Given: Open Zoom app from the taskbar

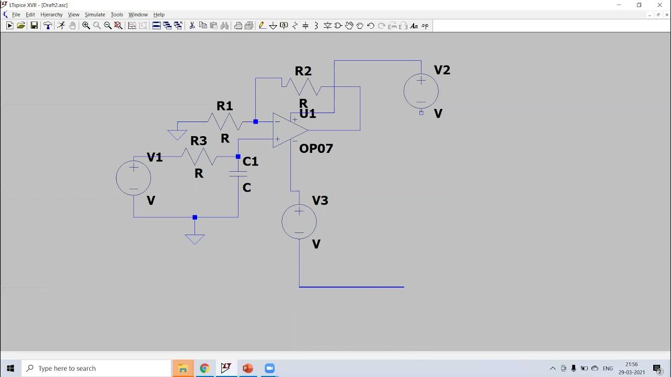Looking at the screenshot, I should tap(269, 368).
